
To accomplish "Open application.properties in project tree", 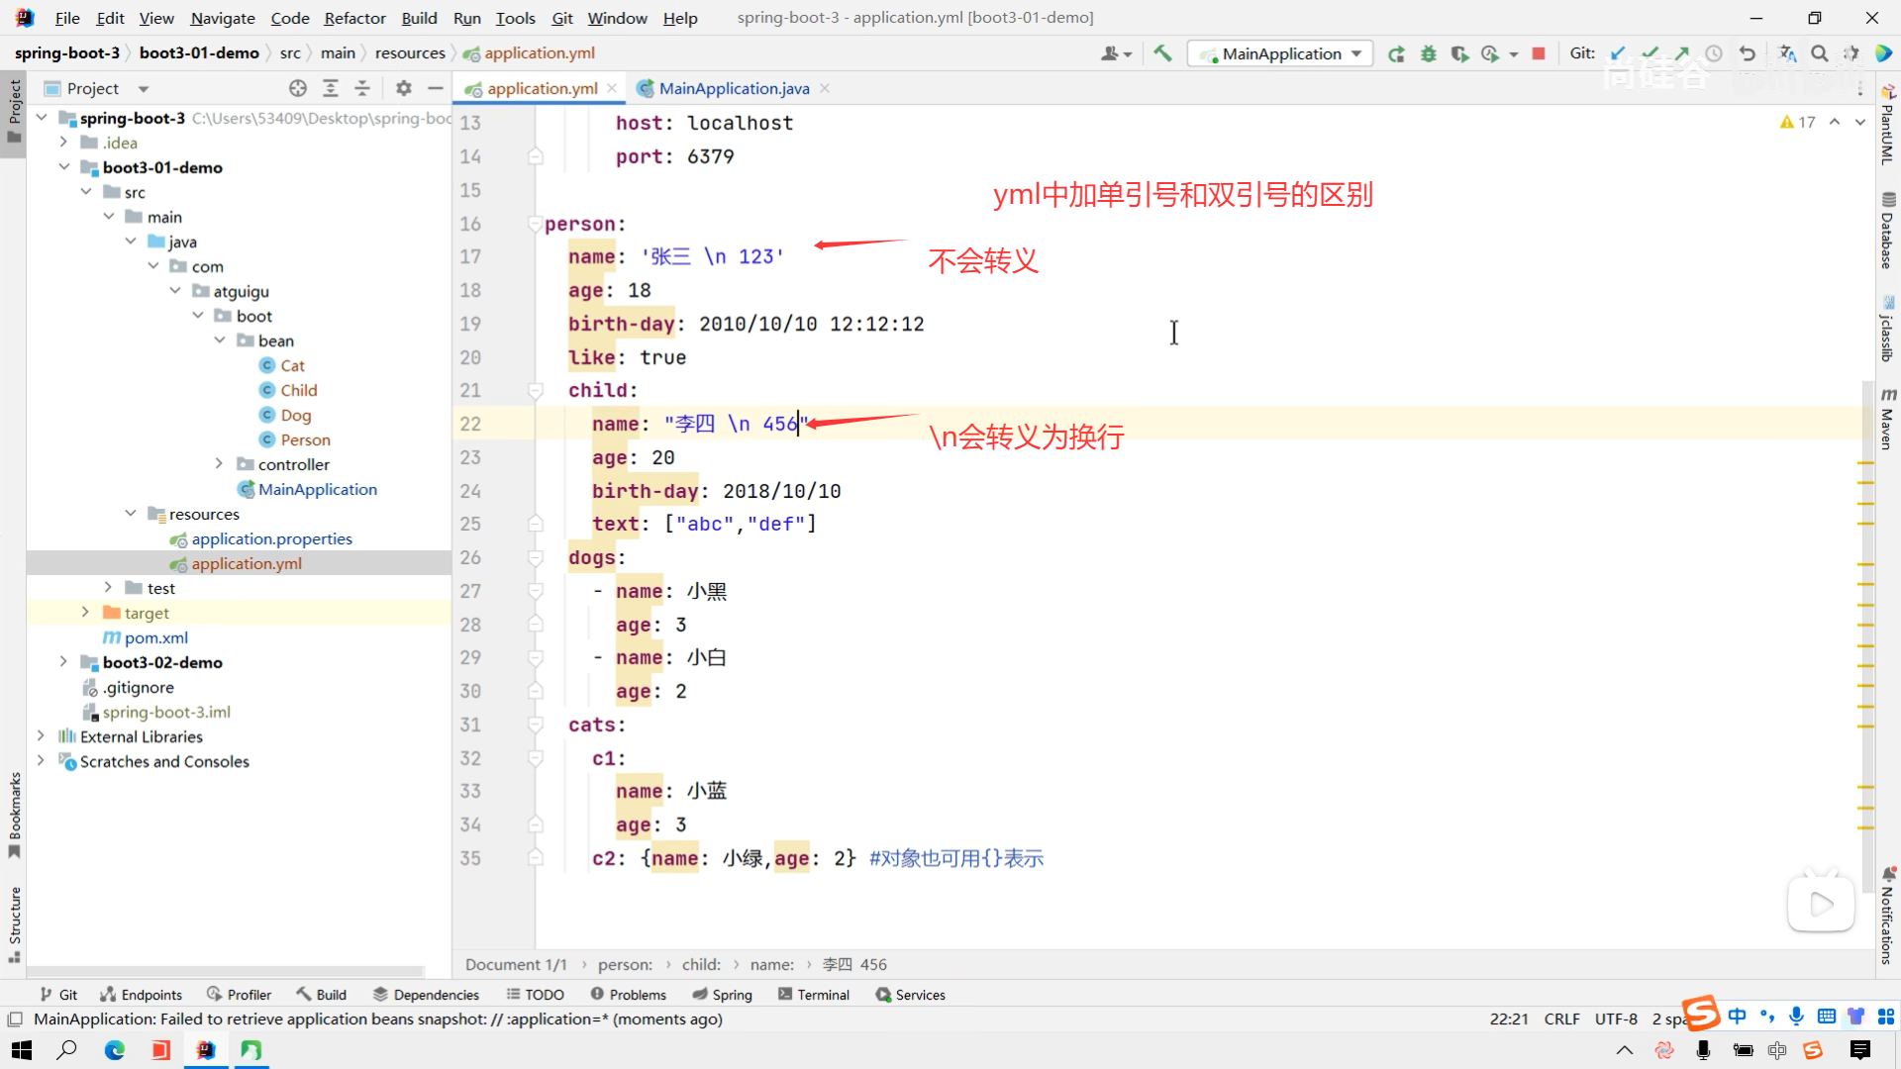I will (271, 538).
